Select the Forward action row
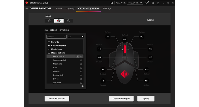This screenshot has height=107, width=199. pos(65,71)
